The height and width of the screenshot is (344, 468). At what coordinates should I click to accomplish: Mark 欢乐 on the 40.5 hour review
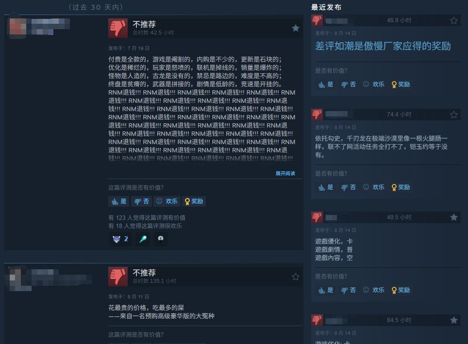(x=374, y=290)
